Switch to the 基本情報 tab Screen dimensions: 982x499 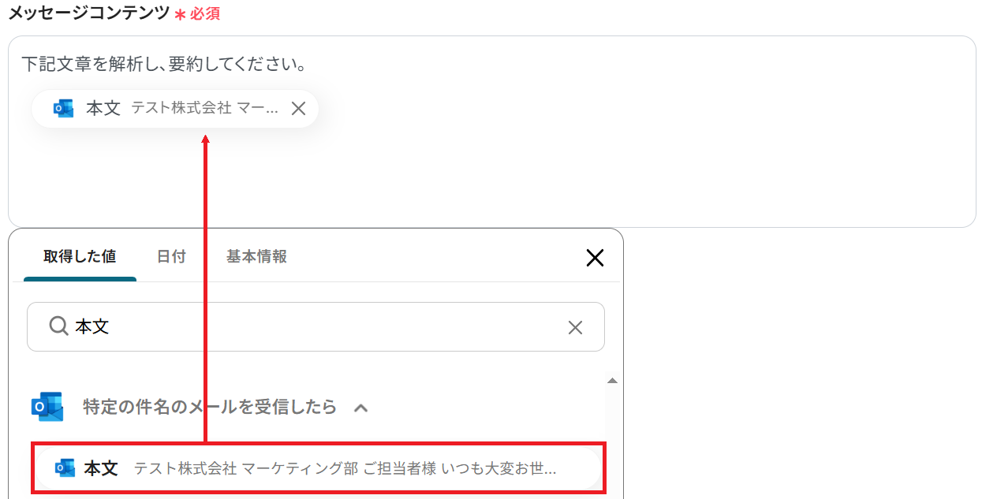[255, 256]
